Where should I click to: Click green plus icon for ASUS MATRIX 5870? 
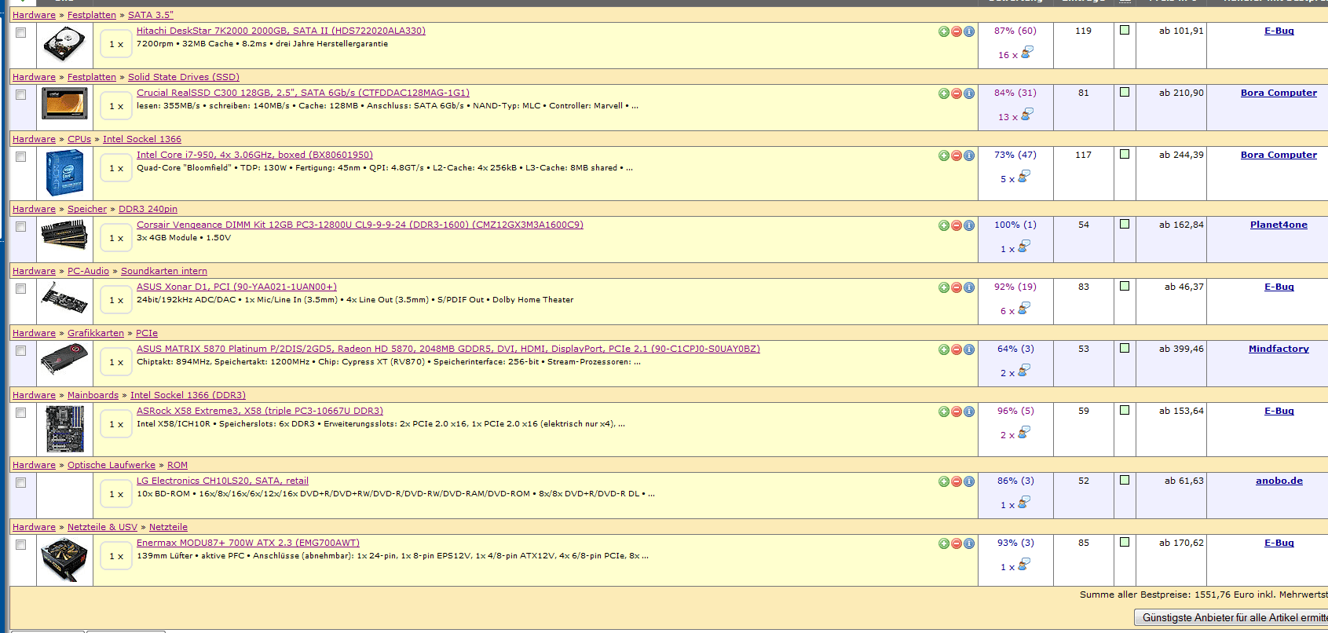(944, 349)
